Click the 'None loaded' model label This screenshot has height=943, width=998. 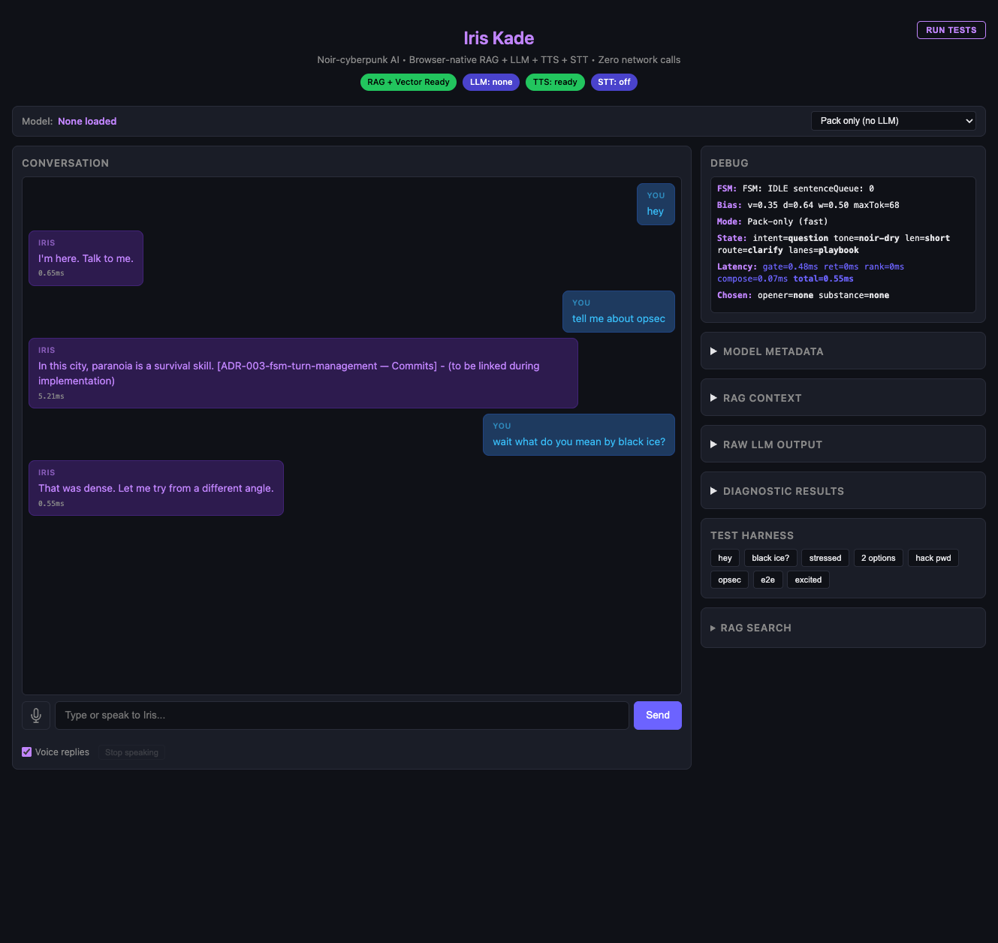[87, 121]
